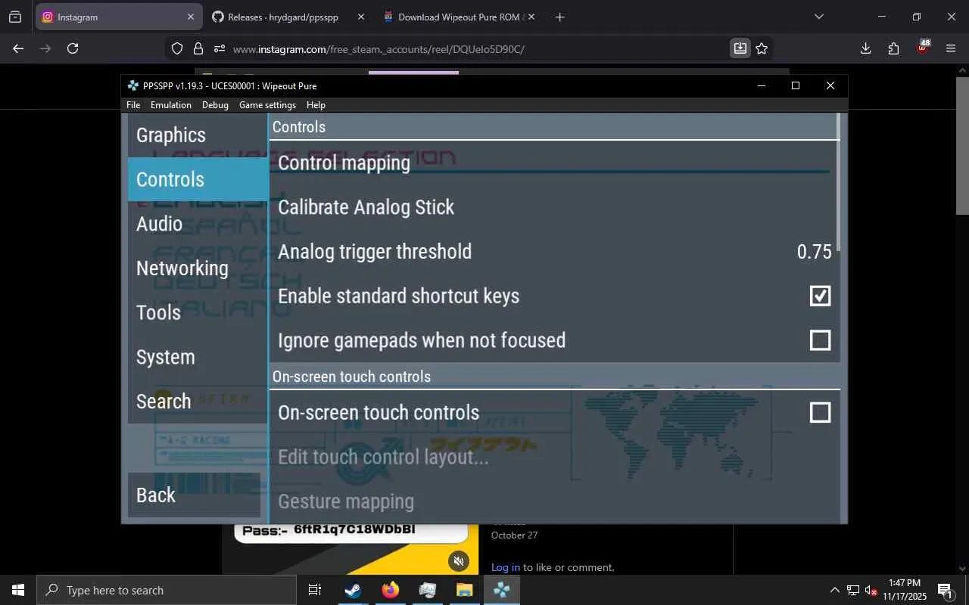Viewport: 969px width, 605px height.
Task: Select the Controls settings tab
Action: 198,179
